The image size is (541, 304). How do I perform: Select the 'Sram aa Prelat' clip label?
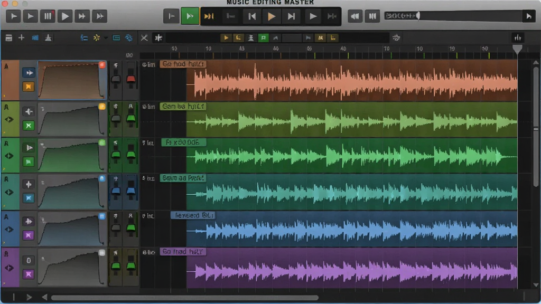pyautogui.click(x=183, y=178)
